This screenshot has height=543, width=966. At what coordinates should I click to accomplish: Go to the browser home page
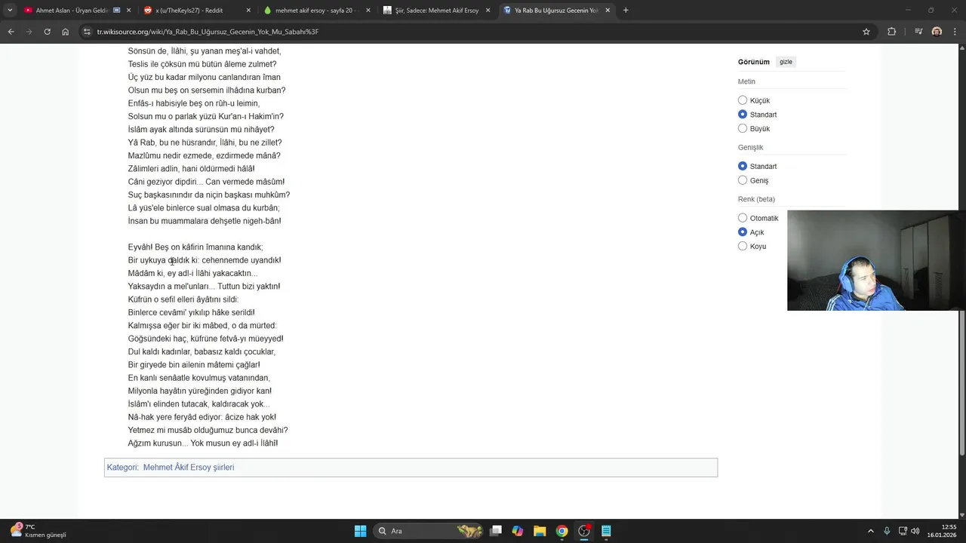click(x=65, y=32)
